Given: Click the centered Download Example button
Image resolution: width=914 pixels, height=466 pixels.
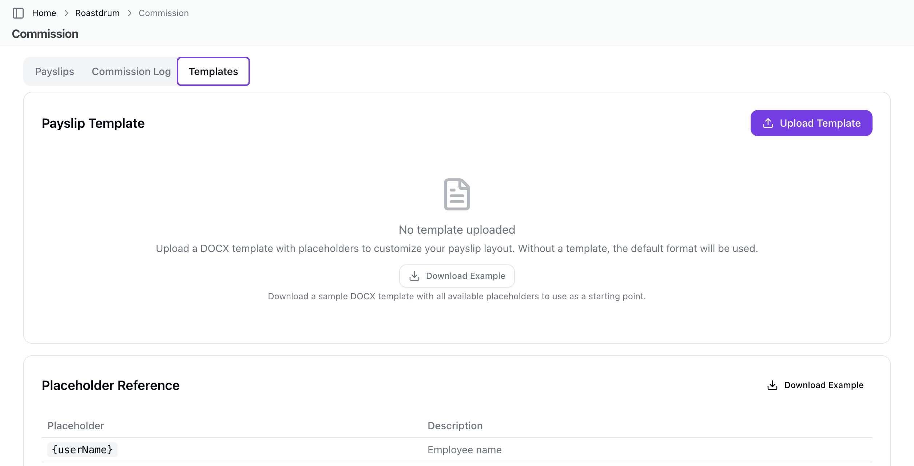Looking at the screenshot, I should [457, 276].
